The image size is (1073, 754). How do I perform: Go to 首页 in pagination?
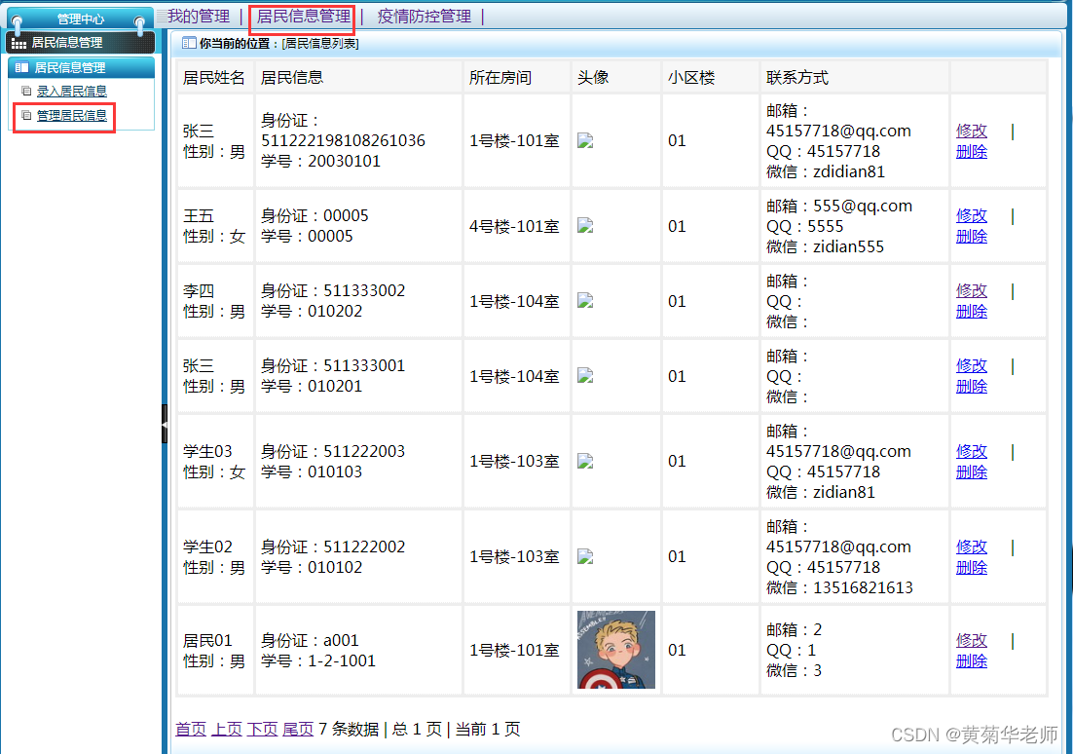pos(190,730)
